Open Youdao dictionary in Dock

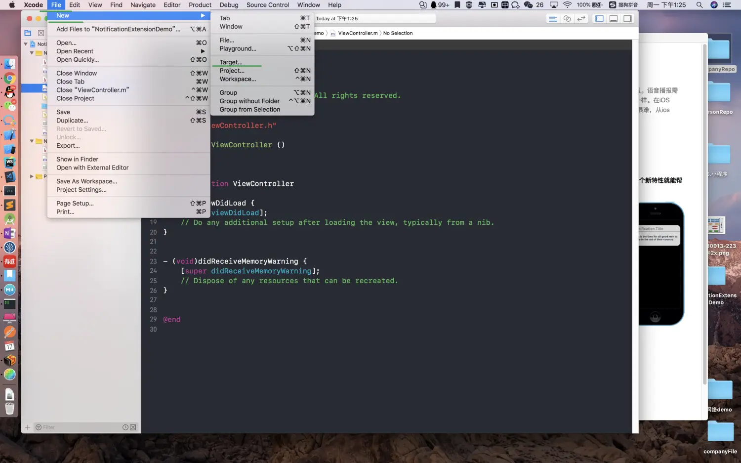click(x=9, y=261)
